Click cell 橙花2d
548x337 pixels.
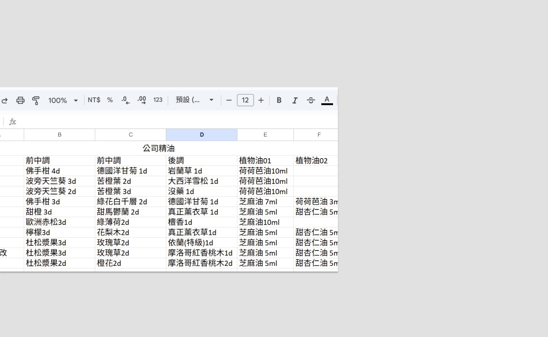[x=131, y=263]
